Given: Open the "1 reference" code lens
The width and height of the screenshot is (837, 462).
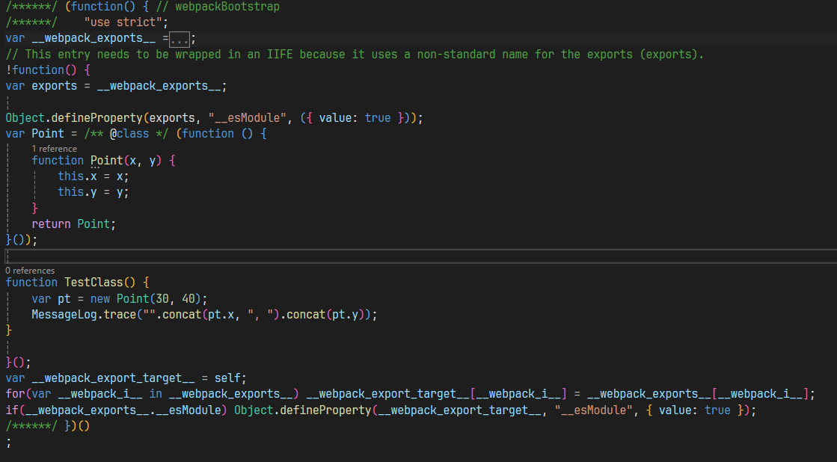Looking at the screenshot, I should point(54,149).
